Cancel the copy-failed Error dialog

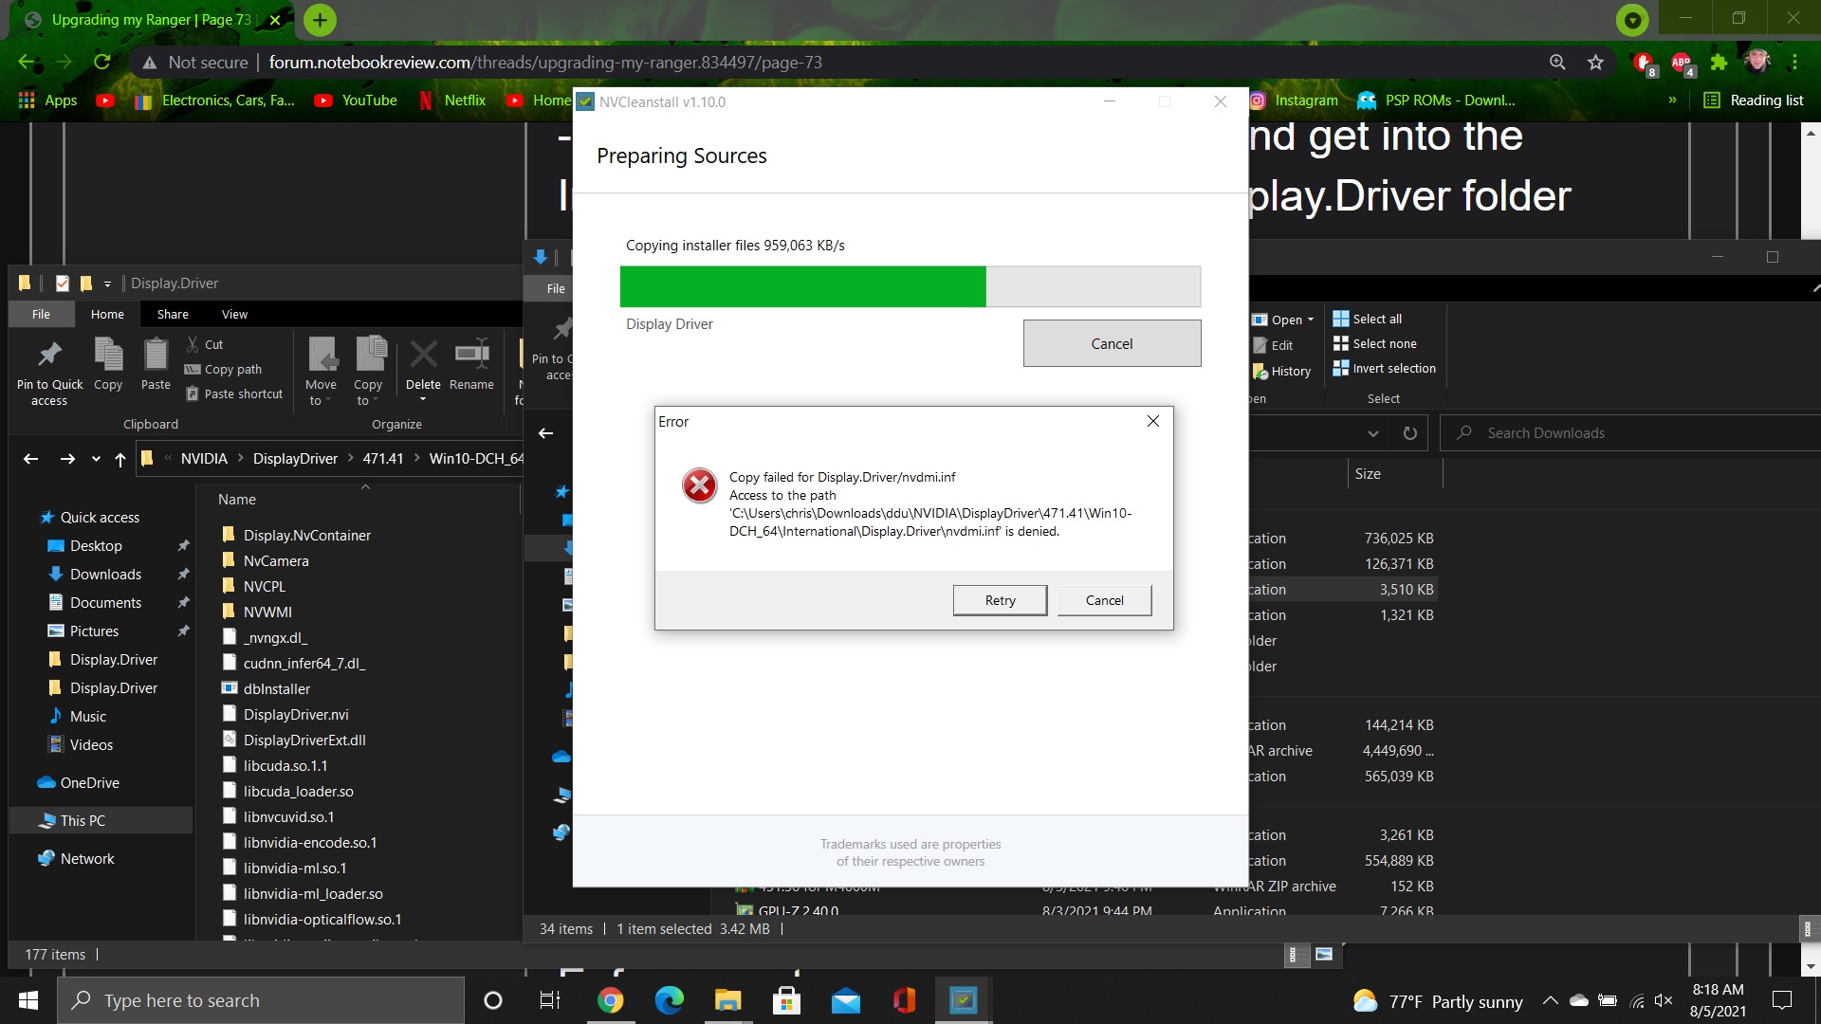click(x=1104, y=600)
